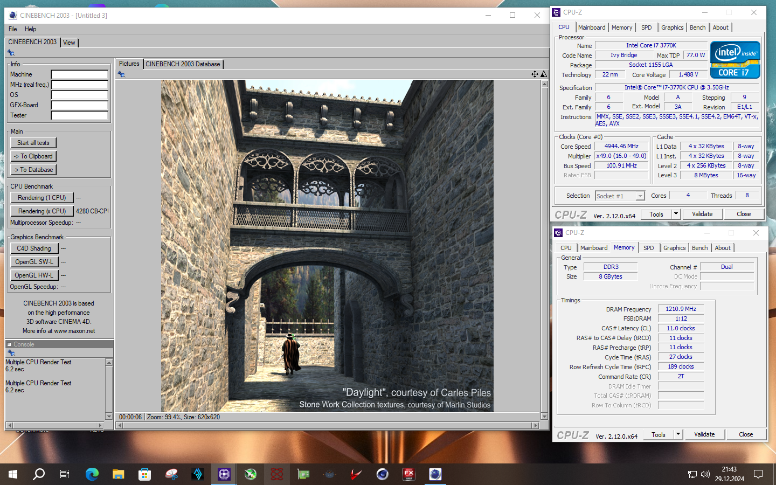Screen dimensions: 776x485
Task: Click the picture view scrollbar up arrow
Action: pos(544,84)
